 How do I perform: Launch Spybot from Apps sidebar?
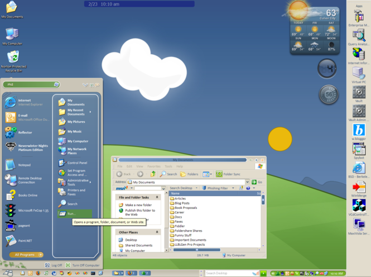coord(359,151)
